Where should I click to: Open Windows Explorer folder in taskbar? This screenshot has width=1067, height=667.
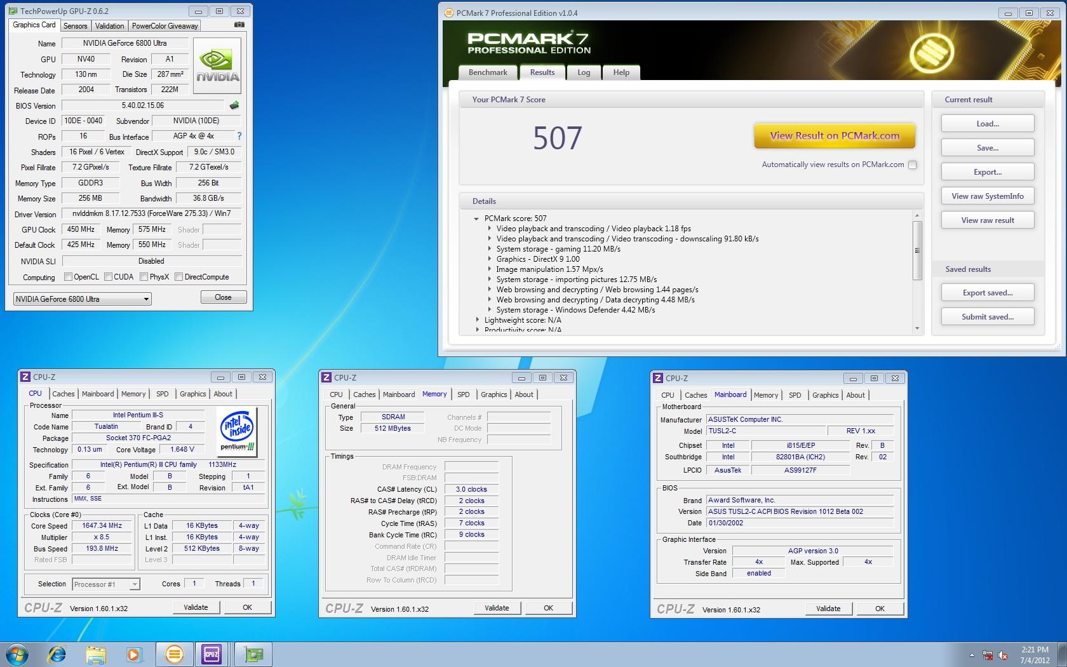pos(96,654)
